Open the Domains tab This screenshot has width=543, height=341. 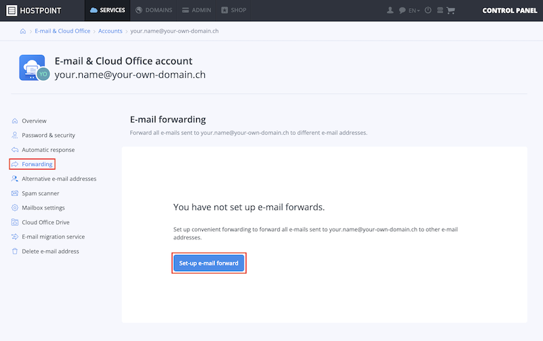[154, 10]
